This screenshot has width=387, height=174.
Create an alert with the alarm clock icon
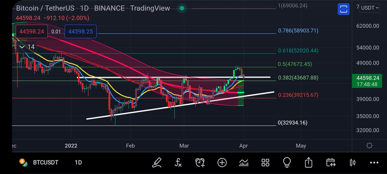tap(200, 162)
